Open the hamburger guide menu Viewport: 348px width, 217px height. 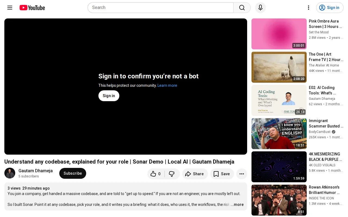click(10, 8)
